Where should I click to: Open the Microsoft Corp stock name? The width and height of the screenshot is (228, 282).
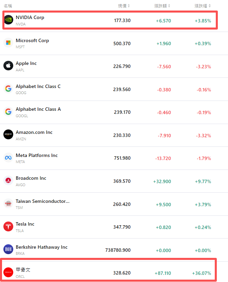point(32,40)
